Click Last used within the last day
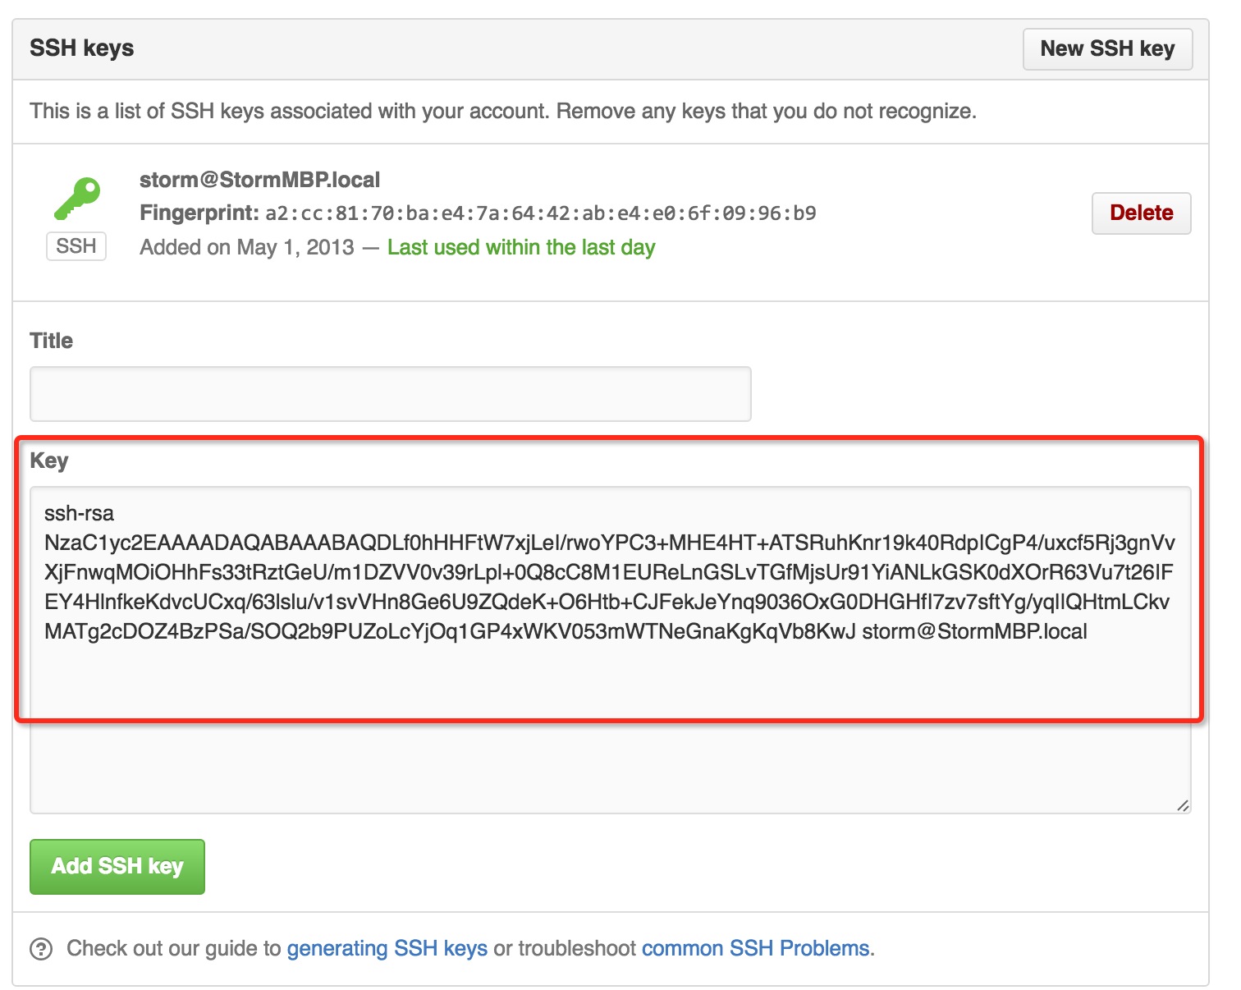The height and width of the screenshot is (990, 1241). click(521, 248)
